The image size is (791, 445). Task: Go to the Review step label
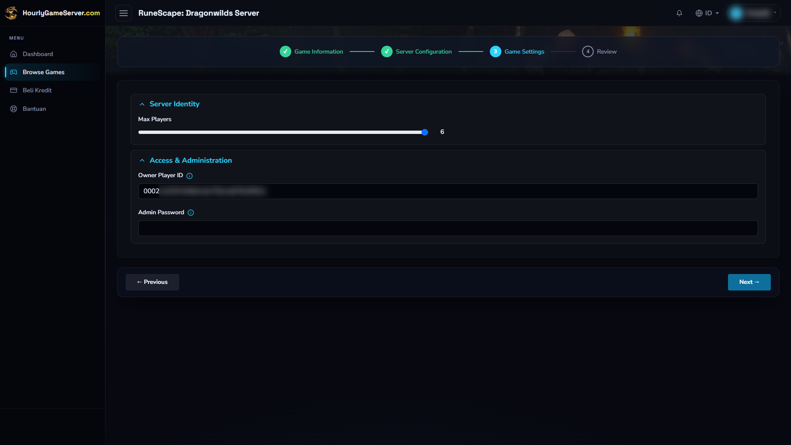coord(607,52)
